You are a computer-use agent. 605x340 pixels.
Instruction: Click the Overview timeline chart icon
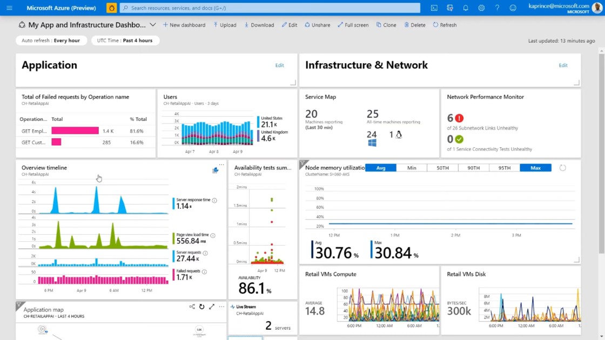tap(216, 171)
